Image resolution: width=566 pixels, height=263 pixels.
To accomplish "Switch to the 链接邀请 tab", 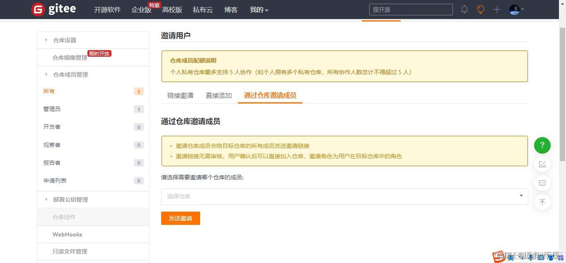I will point(180,95).
